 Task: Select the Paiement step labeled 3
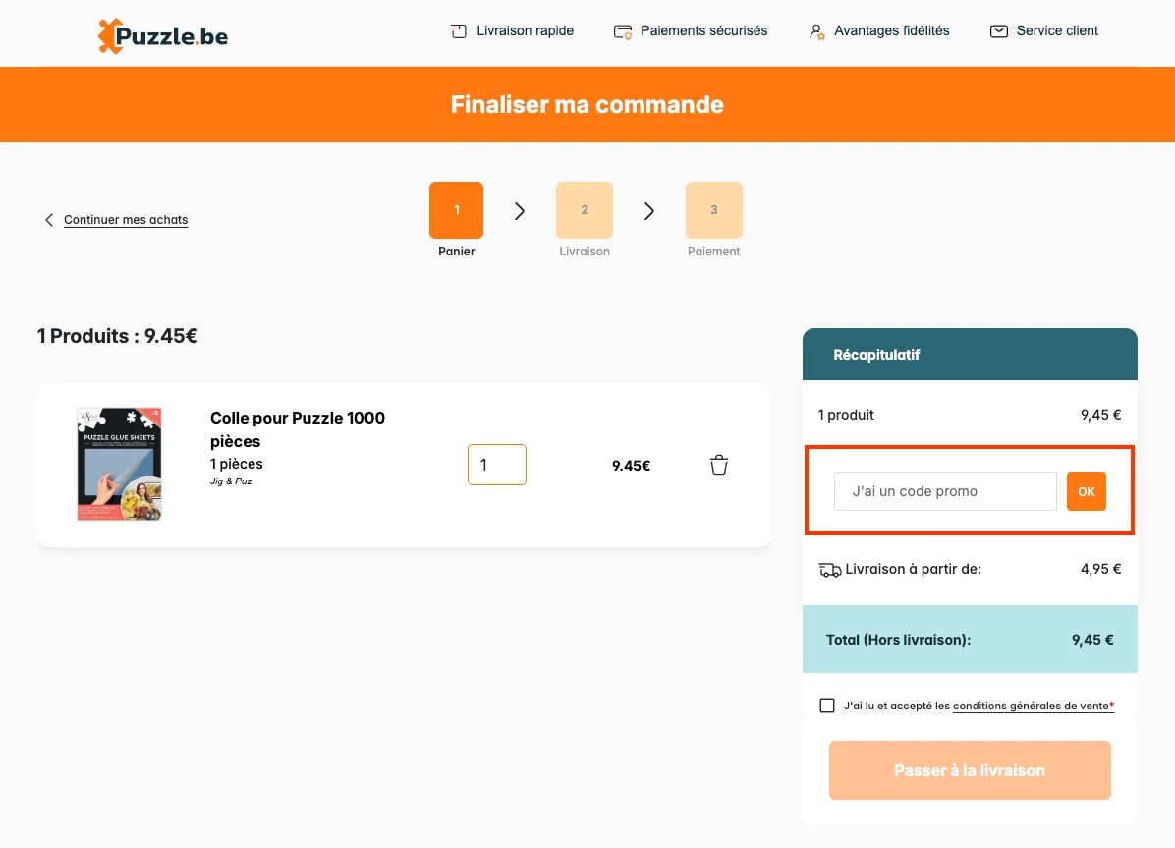point(714,209)
